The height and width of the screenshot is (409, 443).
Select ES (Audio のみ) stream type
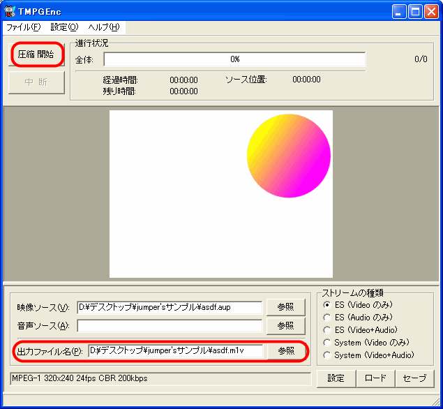[327, 318]
